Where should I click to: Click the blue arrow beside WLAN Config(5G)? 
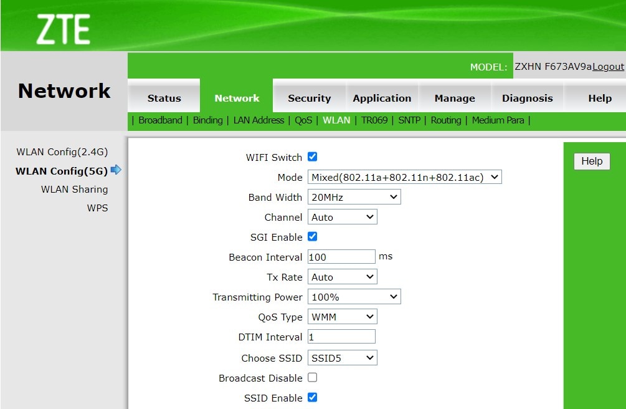point(116,170)
